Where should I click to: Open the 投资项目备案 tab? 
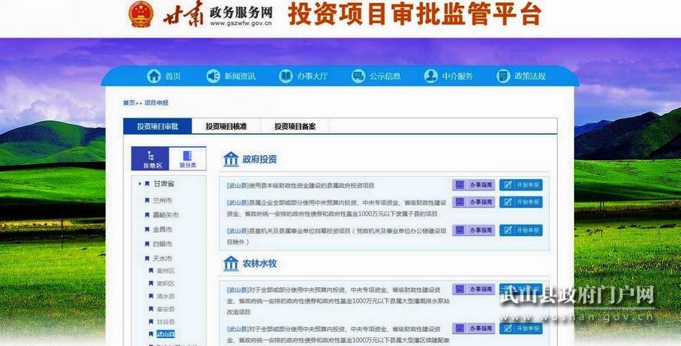point(295,127)
